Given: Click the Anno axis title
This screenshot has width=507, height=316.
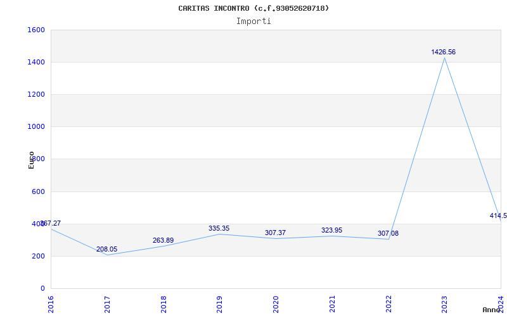Looking at the screenshot, I should (x=492, y=310).
